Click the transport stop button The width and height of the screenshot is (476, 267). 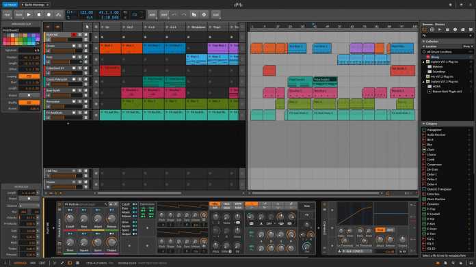coord(39,14)
